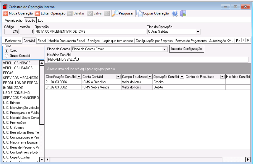
Task: Open Conta Contábil column filter arrow
Action: [x=118, y=77]
